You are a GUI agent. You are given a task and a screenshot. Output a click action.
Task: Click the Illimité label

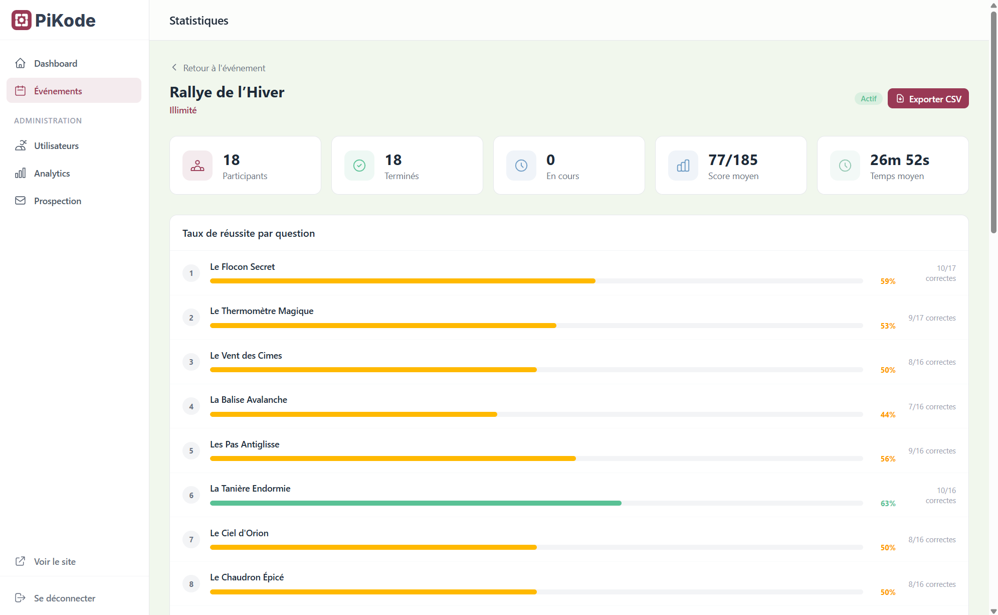click(x=183, y=110)
